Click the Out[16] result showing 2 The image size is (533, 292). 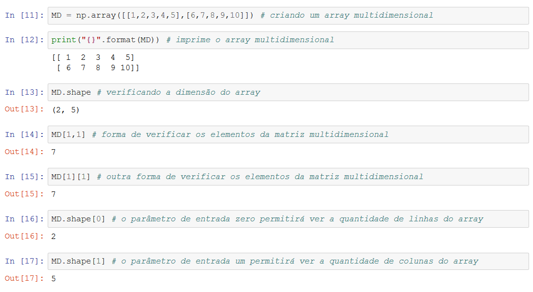(52, 236)
